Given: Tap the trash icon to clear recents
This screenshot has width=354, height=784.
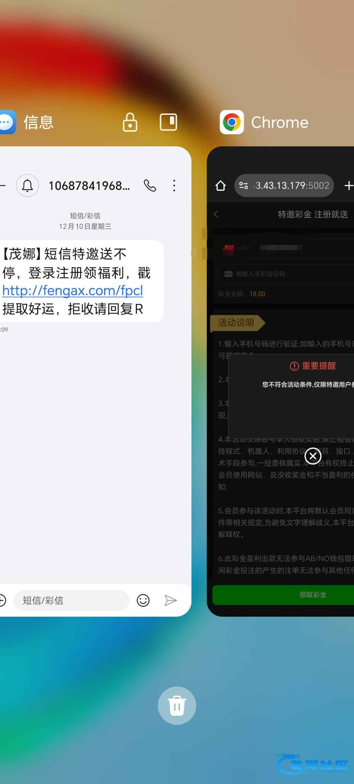Looking at the screenshot, I should pyautogui.click(x=177, y=706).
